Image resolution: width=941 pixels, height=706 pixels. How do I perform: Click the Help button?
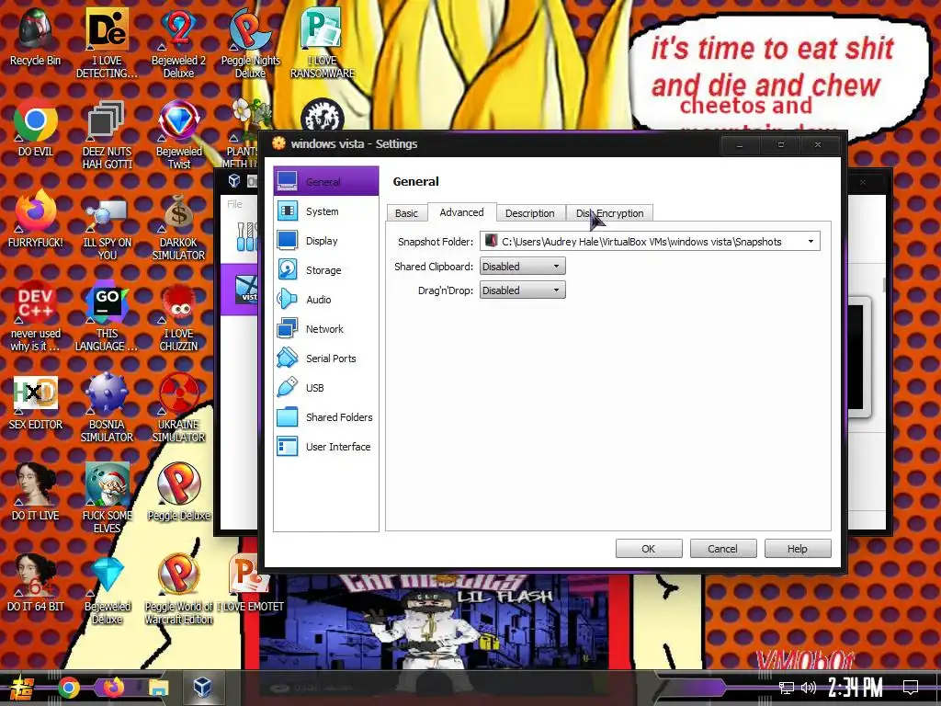[x=798, y=549]
